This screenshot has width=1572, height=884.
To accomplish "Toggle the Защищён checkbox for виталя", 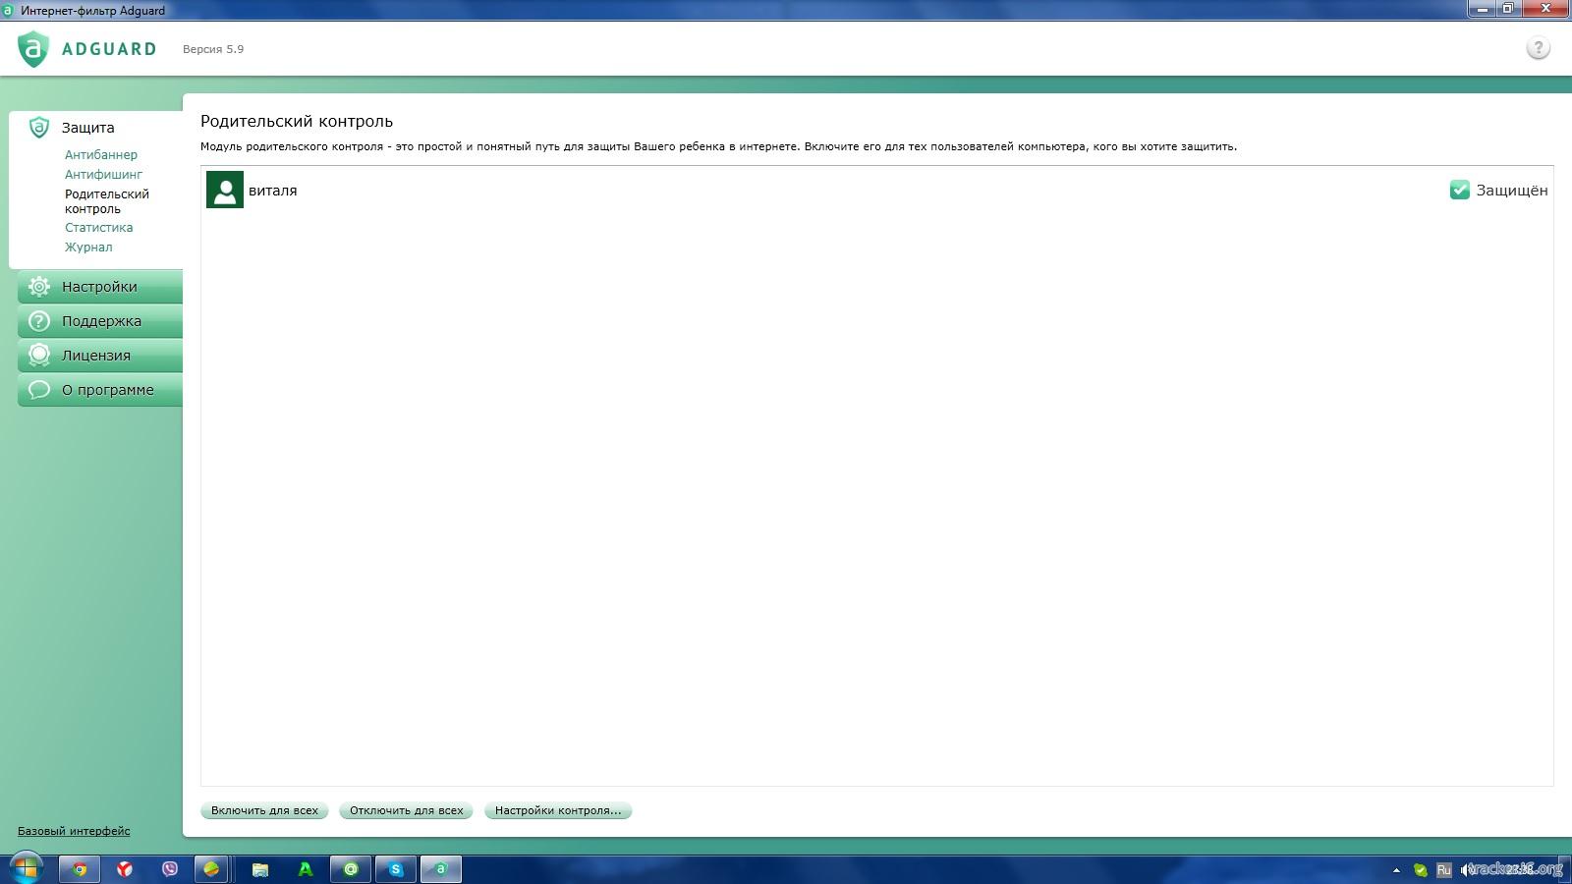I will click(x=1459, y=191).
